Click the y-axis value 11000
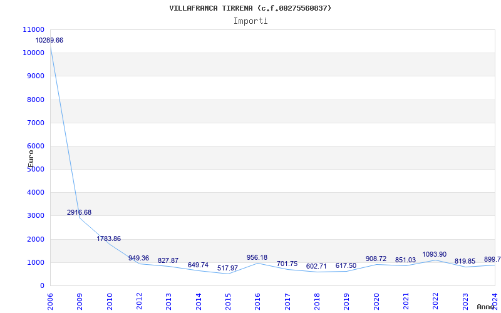This screenshot has height=313, width=501. click(34, 29)
